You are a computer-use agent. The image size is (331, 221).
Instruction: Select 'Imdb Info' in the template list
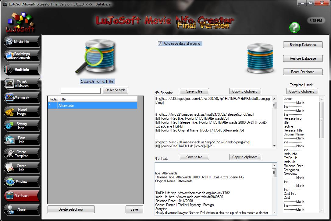(290, 154)
